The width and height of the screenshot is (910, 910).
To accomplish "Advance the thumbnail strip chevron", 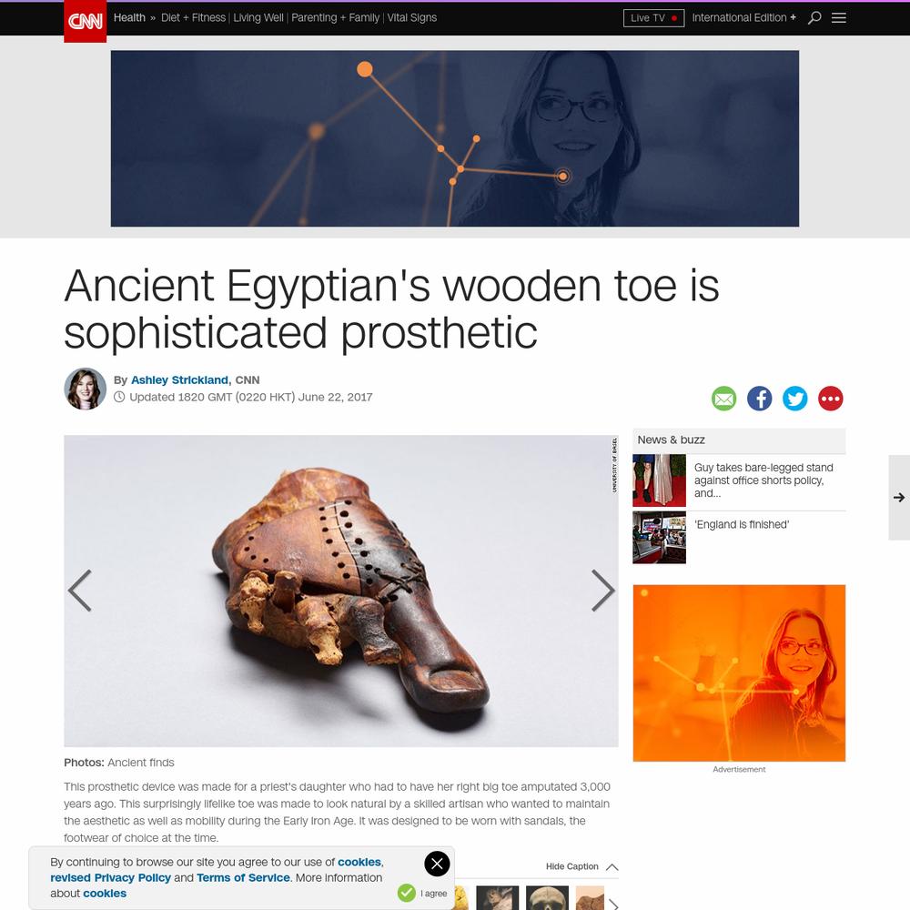I will [x=613, y=903].
